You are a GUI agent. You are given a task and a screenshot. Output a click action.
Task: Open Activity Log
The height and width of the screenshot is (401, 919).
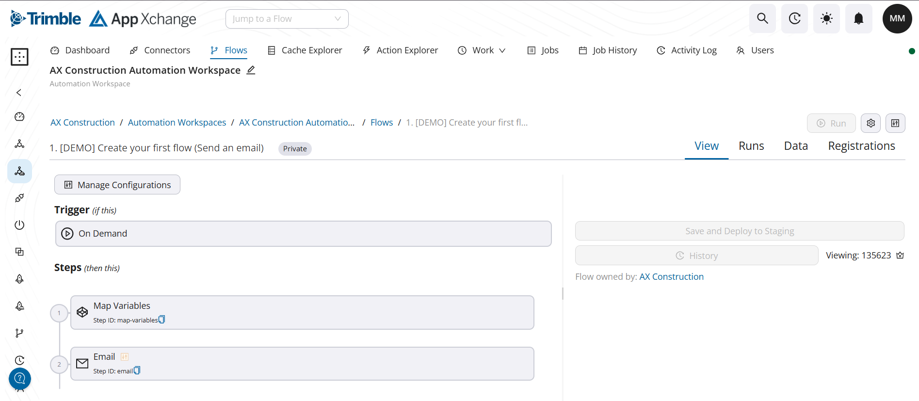coord(687,50)
